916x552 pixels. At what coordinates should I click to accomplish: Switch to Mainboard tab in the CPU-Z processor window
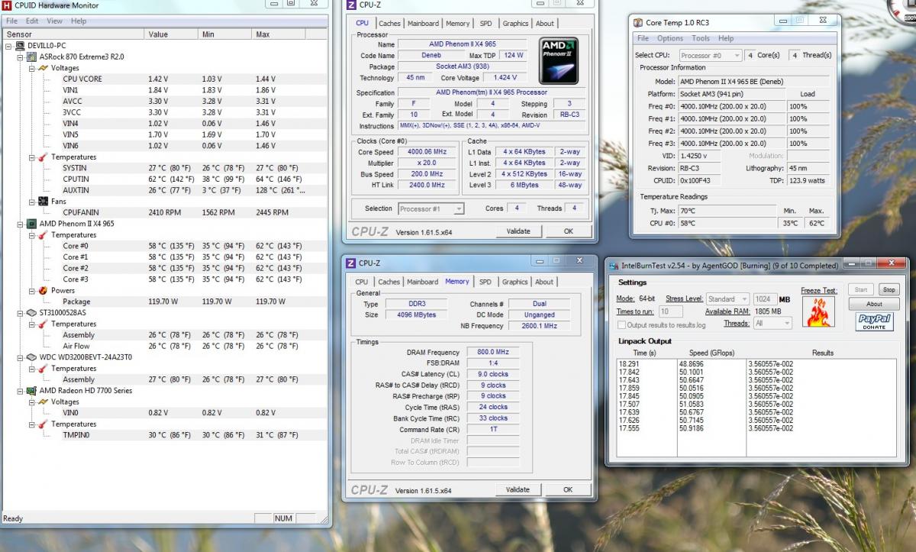423,24
